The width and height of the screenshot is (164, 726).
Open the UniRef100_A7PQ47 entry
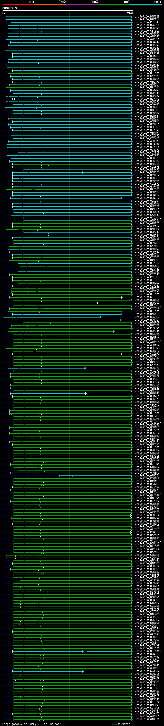[x=147, y=36]
